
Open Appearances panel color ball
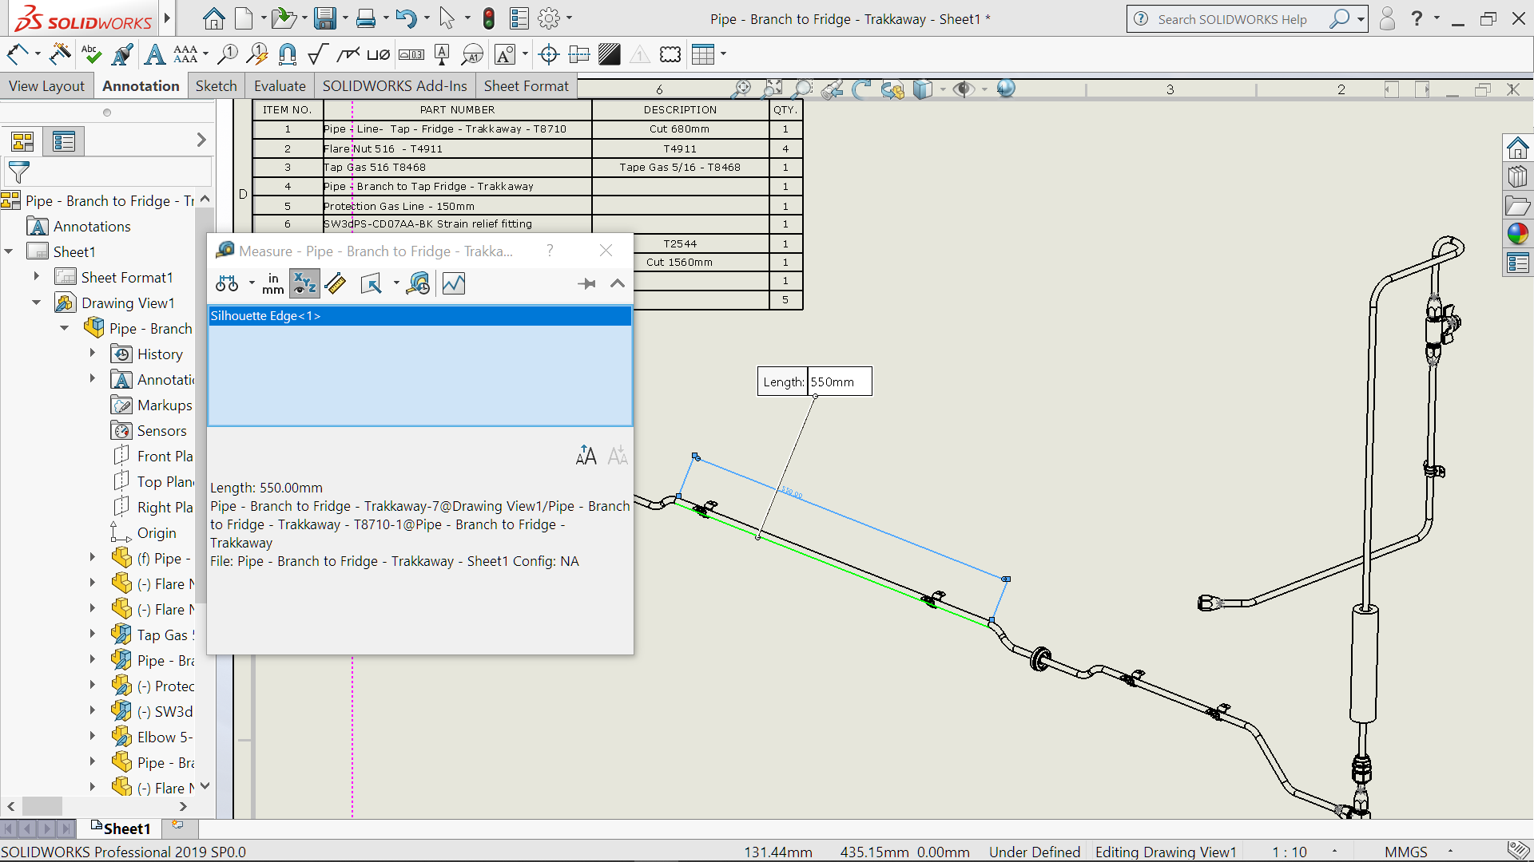[x=1517, y=234]
